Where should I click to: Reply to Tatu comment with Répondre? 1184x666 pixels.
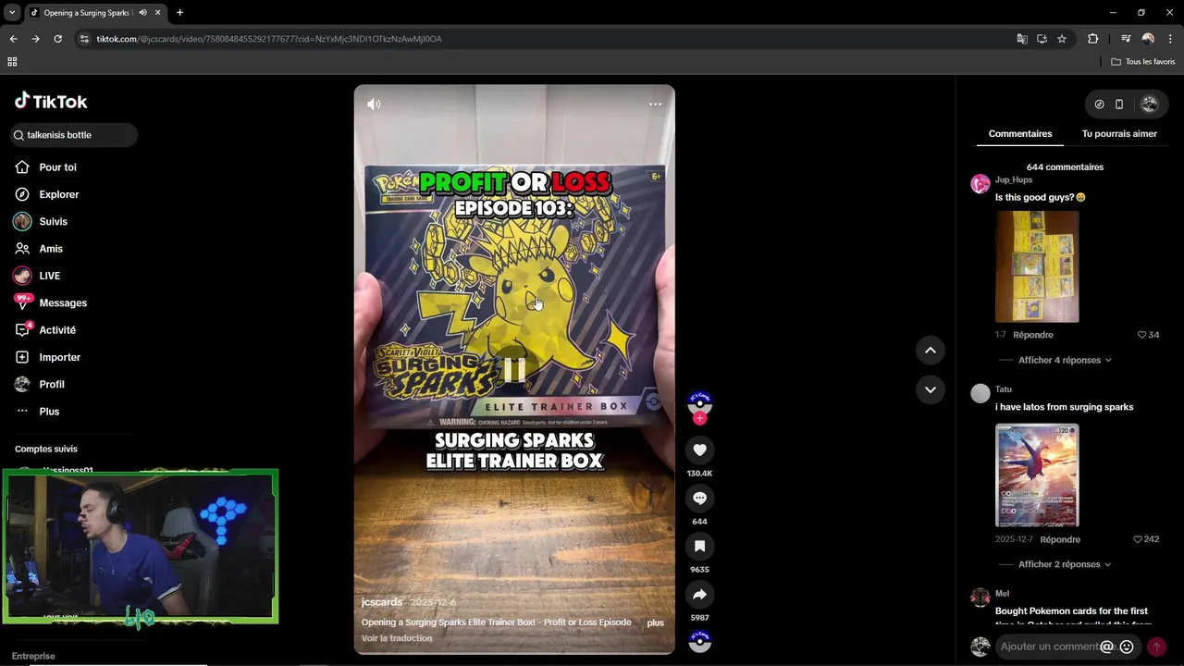pyautogui.click(x=1060, y=539)
